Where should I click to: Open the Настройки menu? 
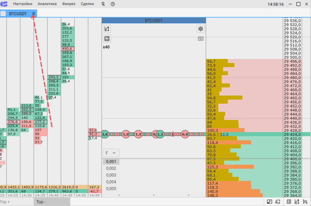(23, 4)
